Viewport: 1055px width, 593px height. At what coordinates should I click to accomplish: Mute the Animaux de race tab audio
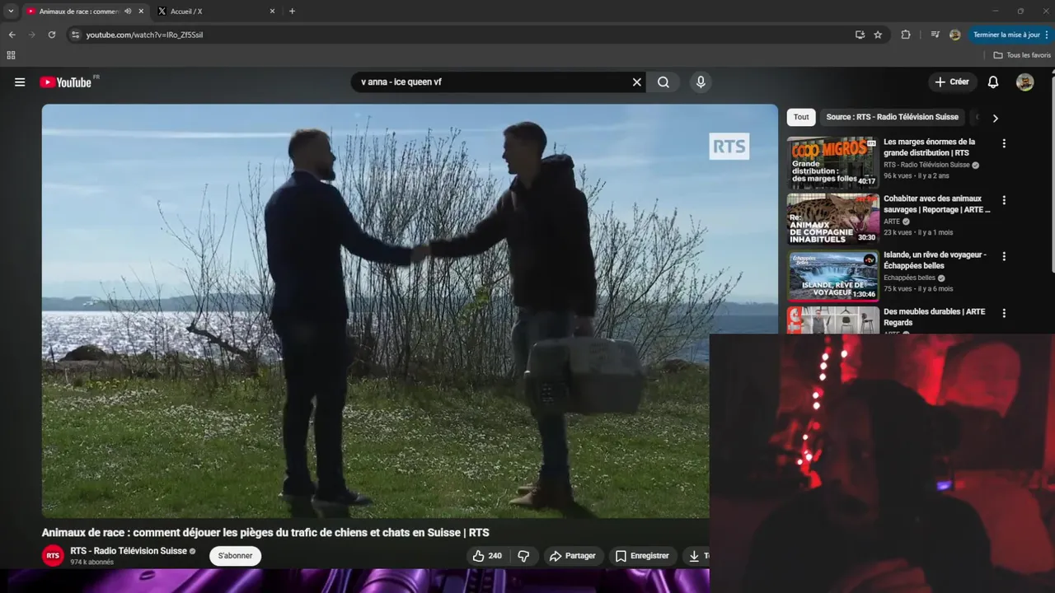click(x=127, y=12)
